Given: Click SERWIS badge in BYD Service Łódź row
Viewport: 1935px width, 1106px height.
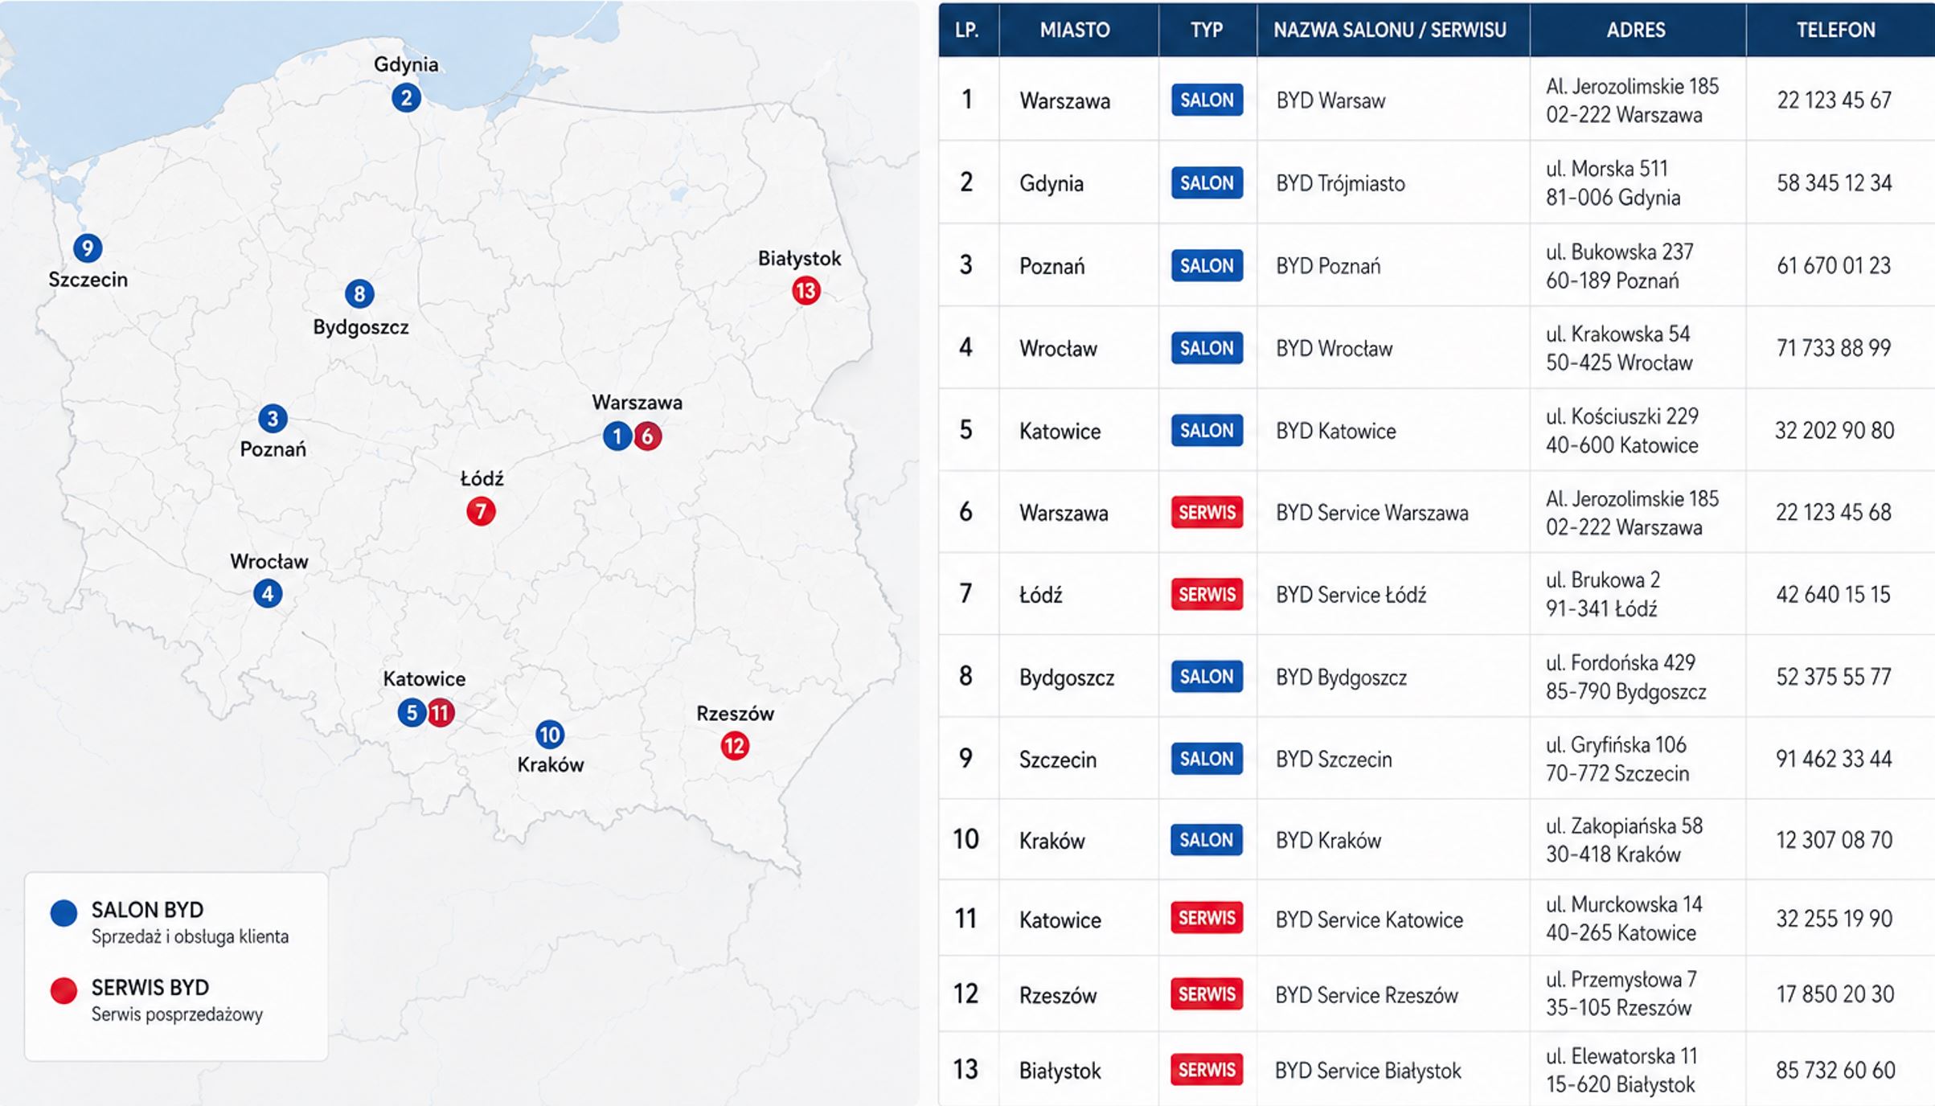Looking at the screenshot, I should pos(1207,594).
